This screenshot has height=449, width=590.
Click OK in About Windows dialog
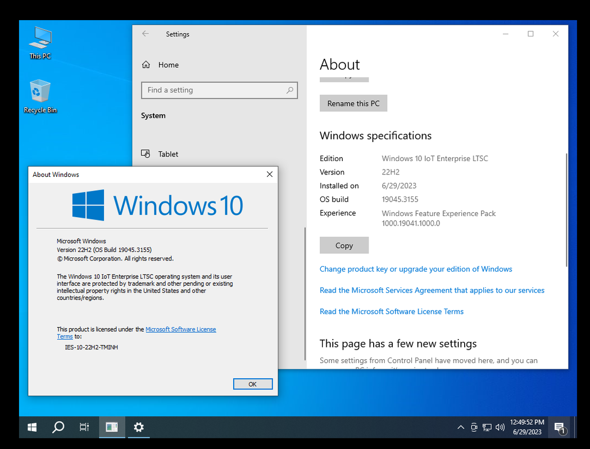click(x=252, y=384)
